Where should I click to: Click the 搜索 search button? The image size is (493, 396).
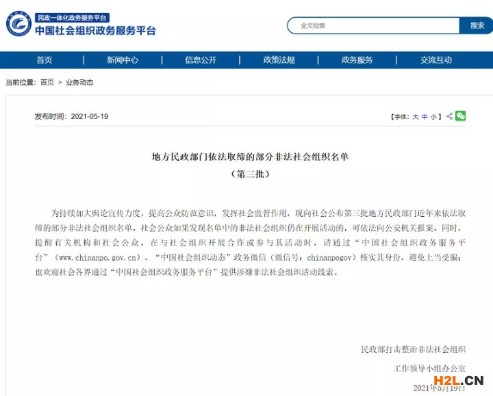coord(477,25)
